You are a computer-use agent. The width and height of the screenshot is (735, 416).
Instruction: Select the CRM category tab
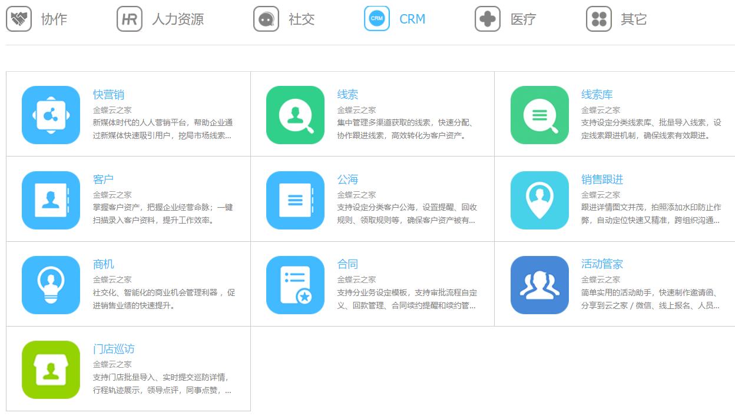[x=395, y=19]
